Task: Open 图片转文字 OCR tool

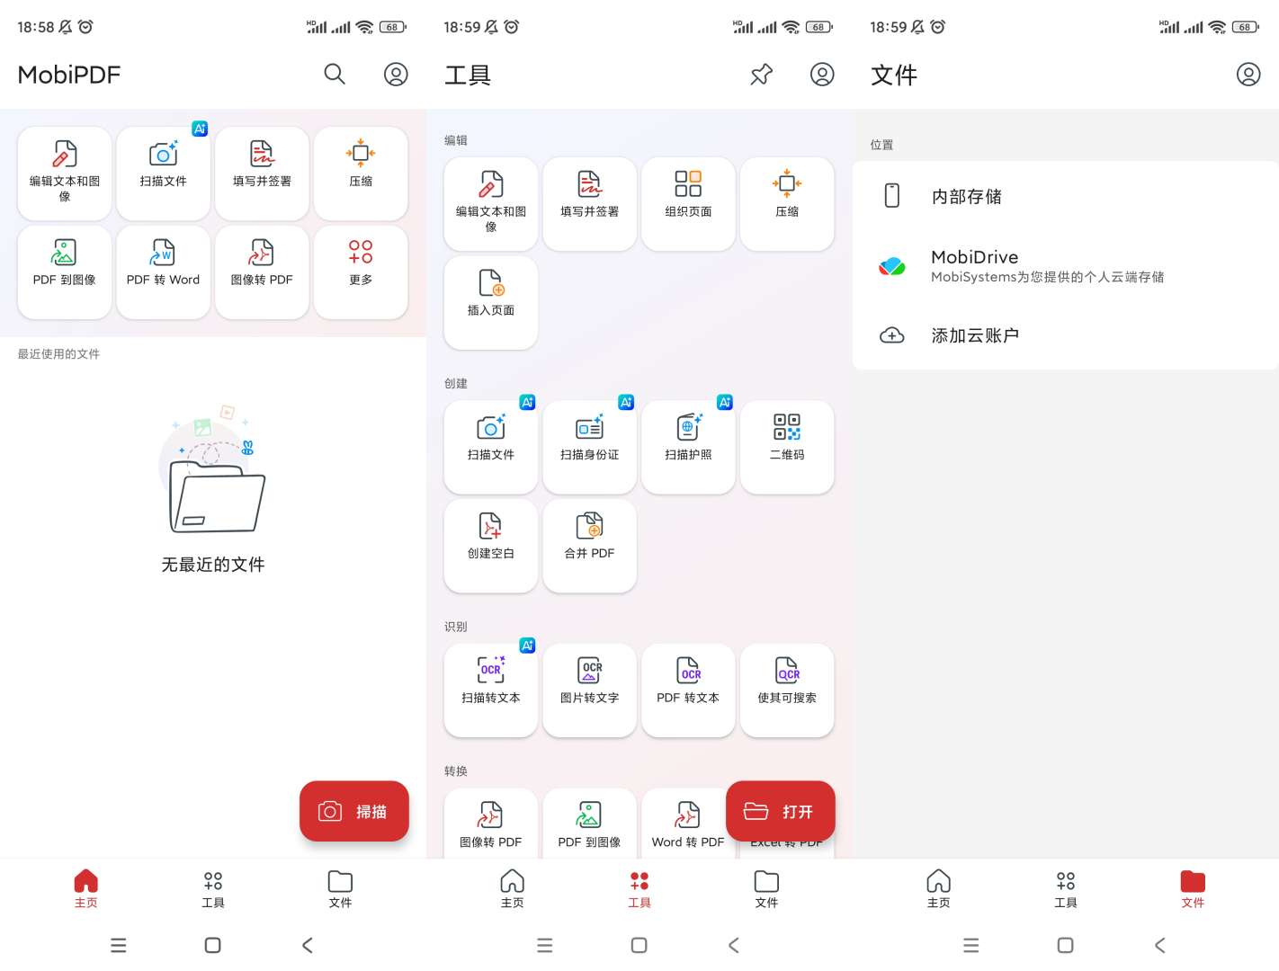Action: click(x=589, y=690)
